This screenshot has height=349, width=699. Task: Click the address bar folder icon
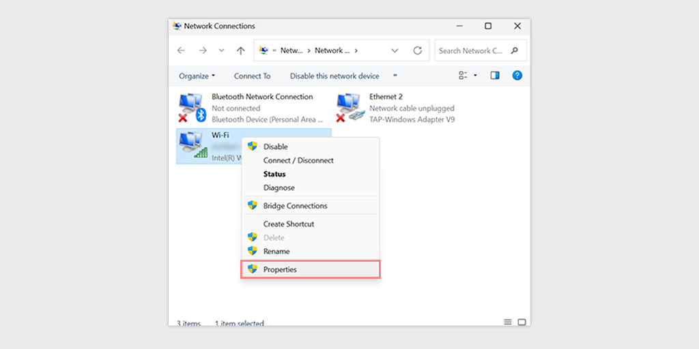click(263, 50)
